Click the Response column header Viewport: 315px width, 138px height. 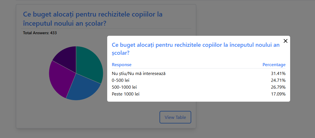pos(121,65)
